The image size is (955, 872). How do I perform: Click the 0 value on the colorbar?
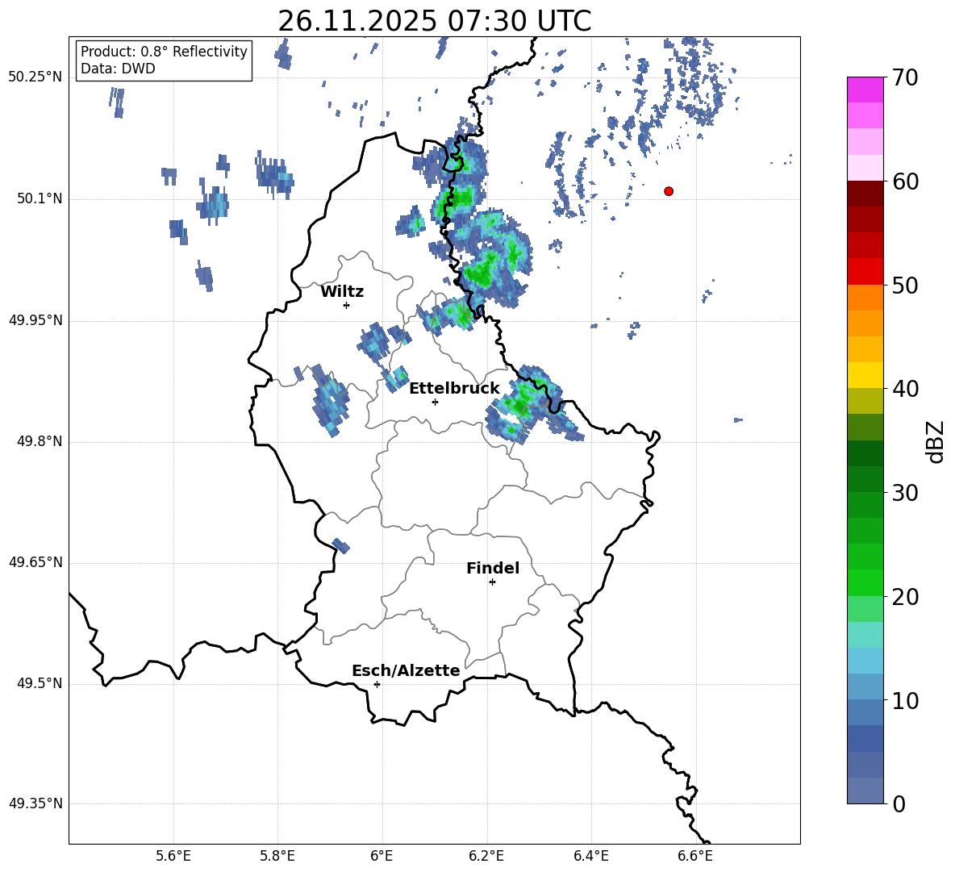point(899,803)
